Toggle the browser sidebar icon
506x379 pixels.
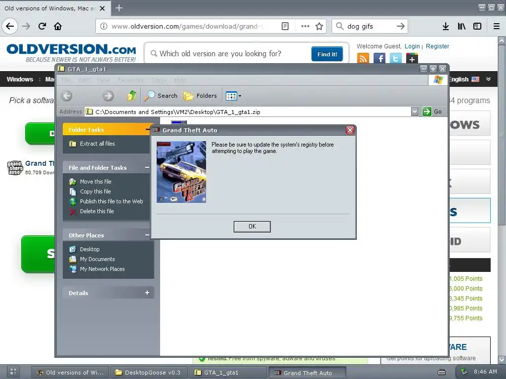point(477,26)
